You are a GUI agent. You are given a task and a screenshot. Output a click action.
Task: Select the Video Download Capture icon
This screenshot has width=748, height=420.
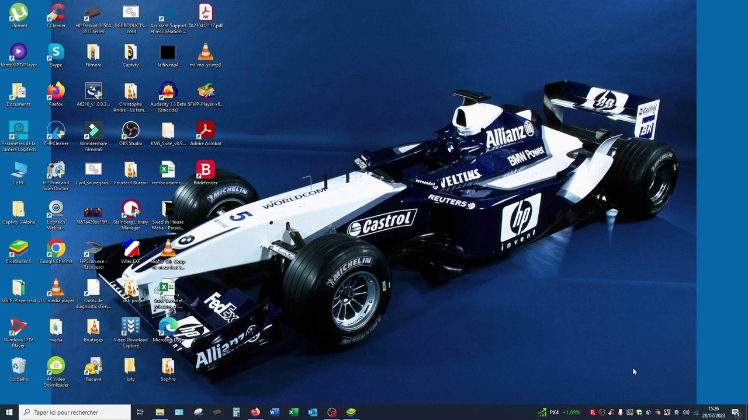[x=131, y=332]
